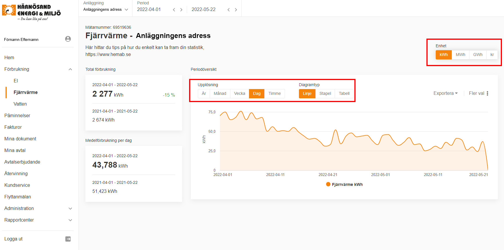Image resolution: width=504 pixels, height=250 pixels.
Task: Show the data as Tabell
Action: [x=344, y=93]
